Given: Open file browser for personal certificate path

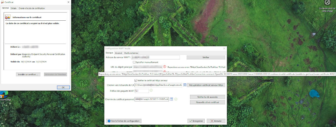Looking at the screenshot, I should coord(171,99).
